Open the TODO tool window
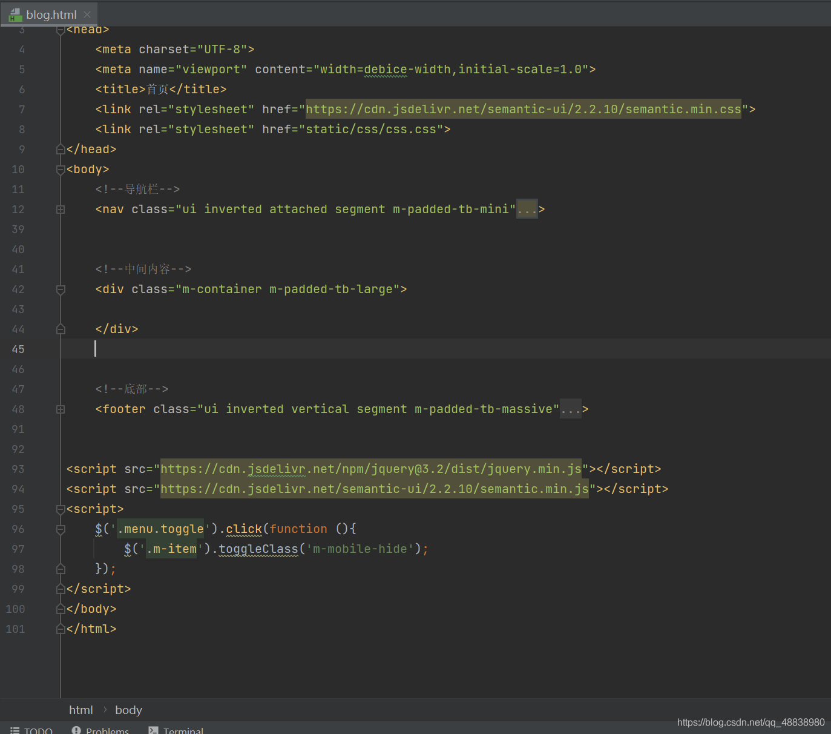831x734 pixels. click(x=31, y=729)
